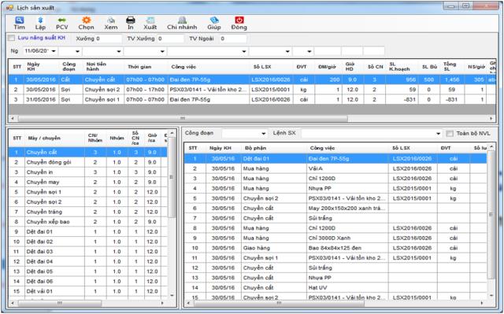This screenshot has height=314, width=504.
Task: Open the Công đoạn dropdown
Action: click(263, 134)
